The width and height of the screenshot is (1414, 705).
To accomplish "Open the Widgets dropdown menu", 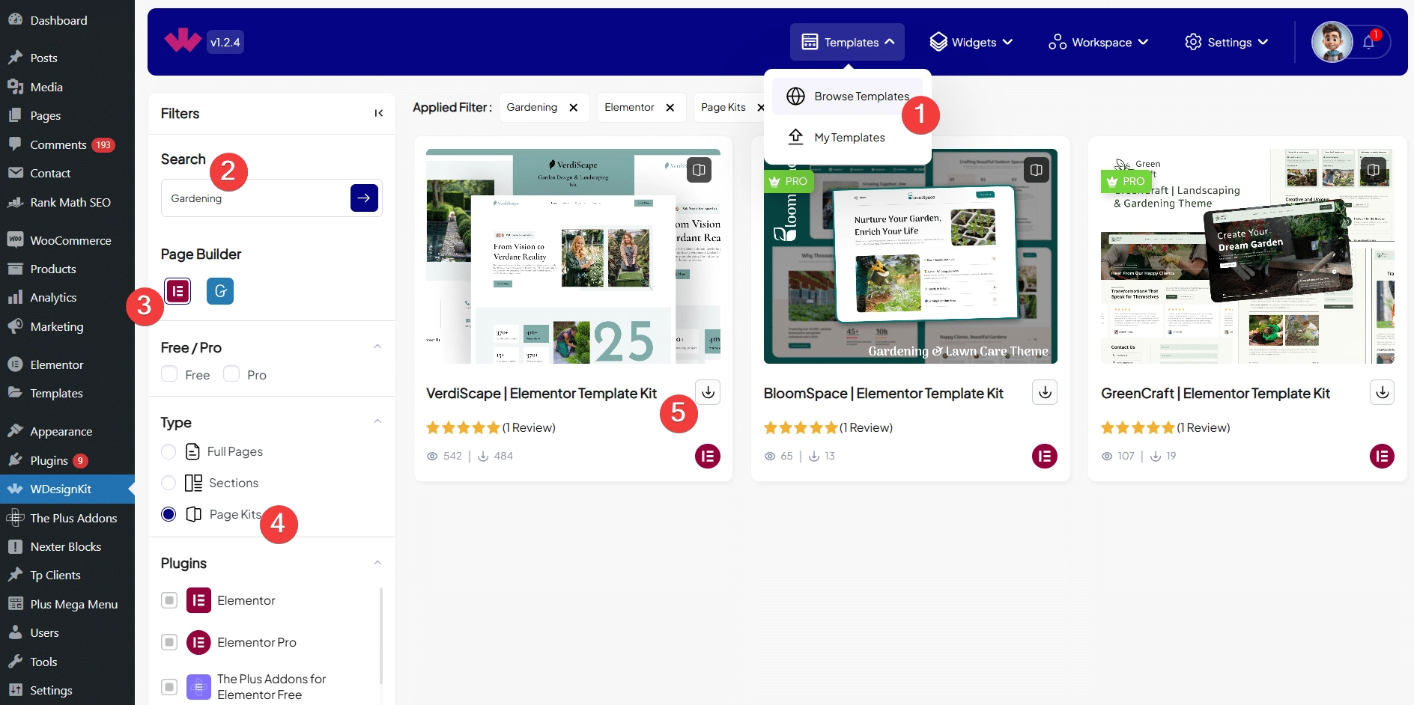I will [x=971, y=42].
